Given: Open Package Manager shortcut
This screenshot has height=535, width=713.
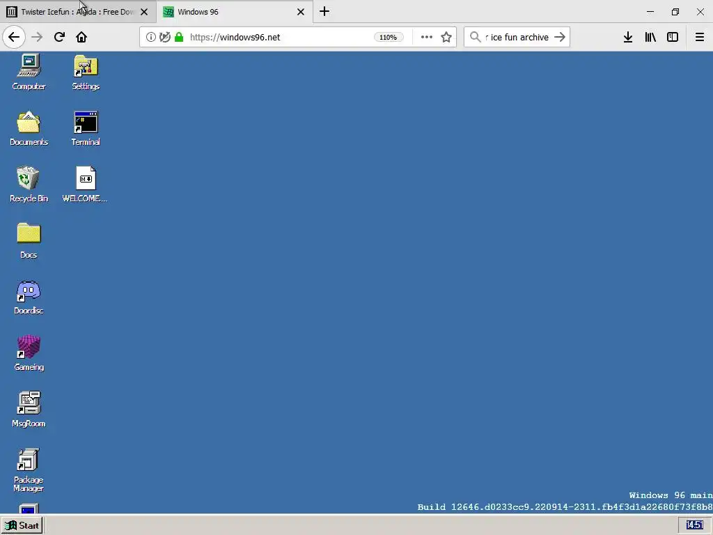Looking at the screenshot, I should (x=29, y=470).
